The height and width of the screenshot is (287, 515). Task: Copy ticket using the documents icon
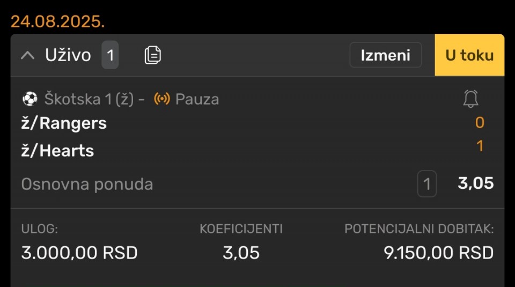coord(153,55)
